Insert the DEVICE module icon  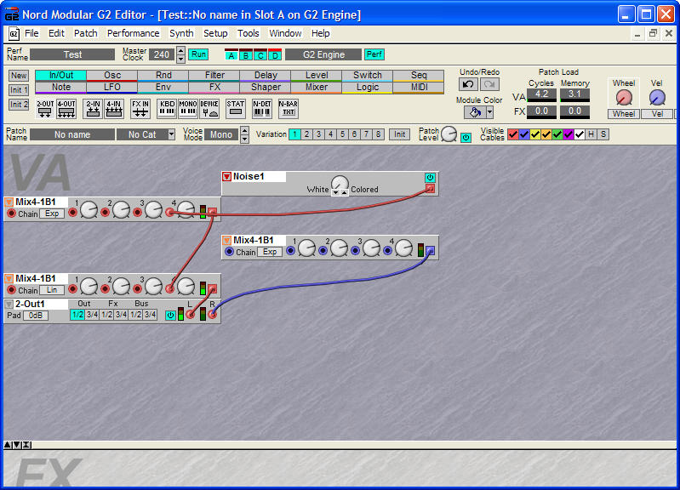pyautogui.click(x=209, y=108)
